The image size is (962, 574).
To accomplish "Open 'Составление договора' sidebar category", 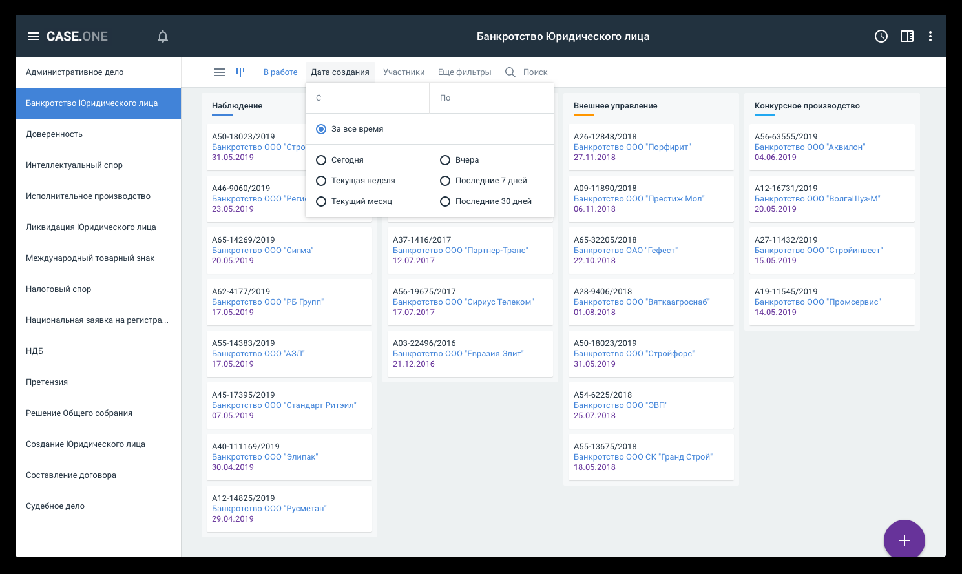I will 98,475.
